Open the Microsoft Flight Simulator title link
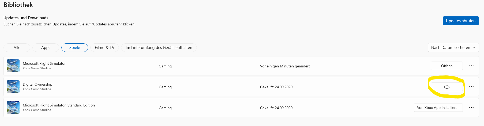 click(x=44, y=63)
